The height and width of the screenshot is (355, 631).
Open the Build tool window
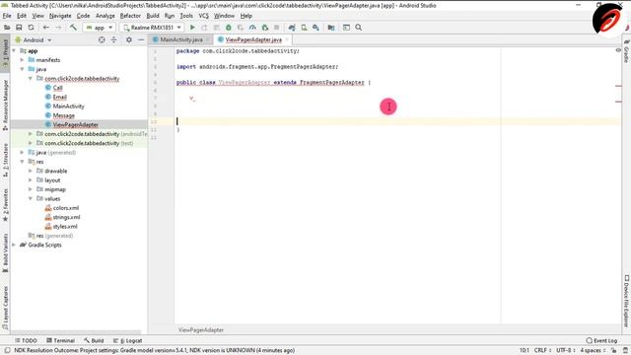(94, 340)
